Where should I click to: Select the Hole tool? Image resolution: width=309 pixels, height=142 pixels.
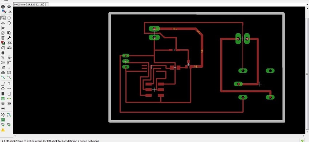coord(3,104)
